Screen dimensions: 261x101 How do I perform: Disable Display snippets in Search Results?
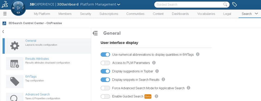coord(105,80)
